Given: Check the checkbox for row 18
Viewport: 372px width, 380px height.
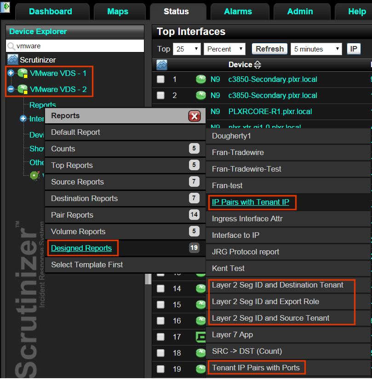Looking at the screenshot, I should (160, 353).
